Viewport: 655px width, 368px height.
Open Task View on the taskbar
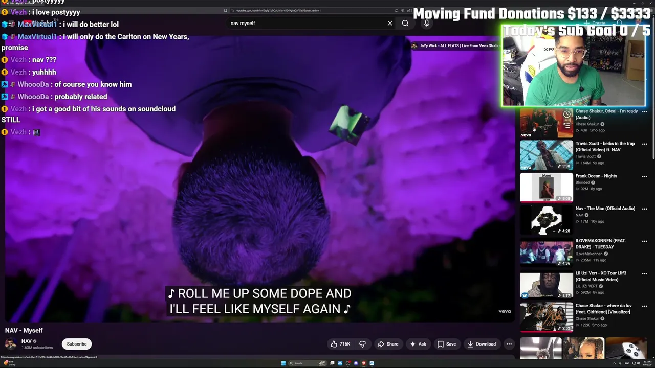(332, 363)
